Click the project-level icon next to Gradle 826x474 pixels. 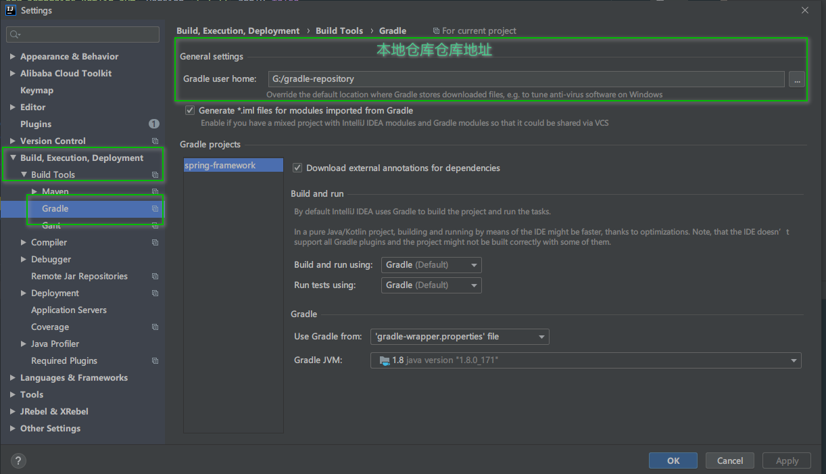[x=155, y=209]
